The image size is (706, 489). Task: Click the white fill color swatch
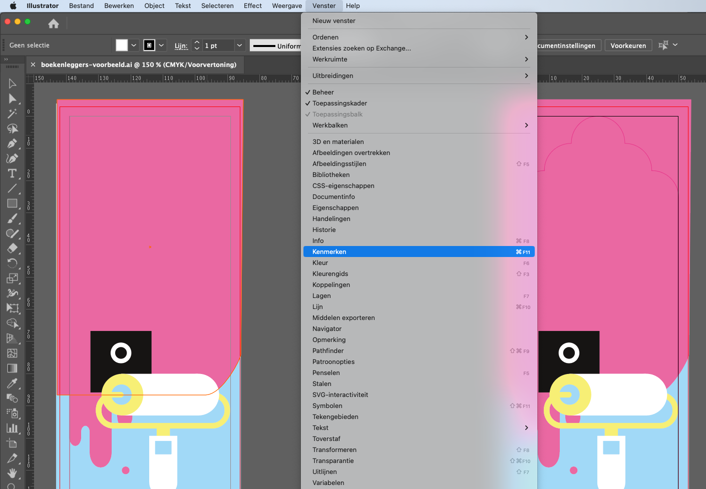[x=122, y=45]
